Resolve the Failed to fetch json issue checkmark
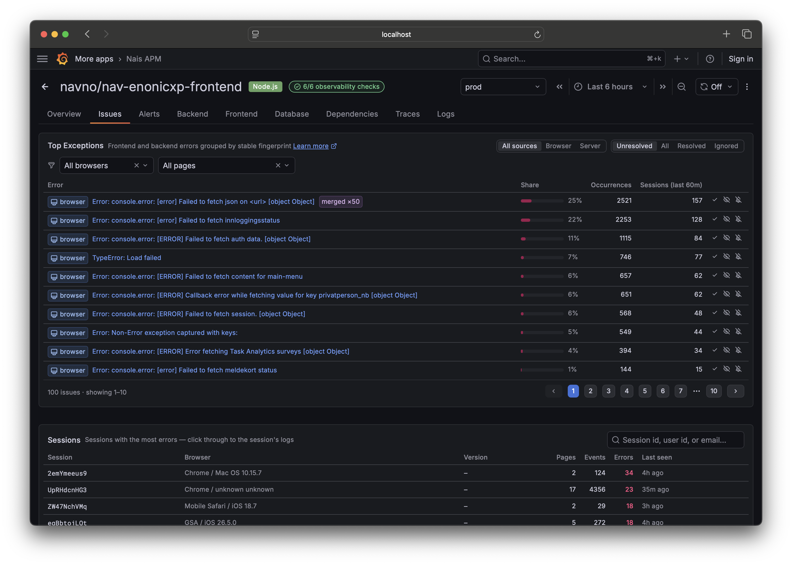This screenshot has width=792, height=565. coord(714,200)
